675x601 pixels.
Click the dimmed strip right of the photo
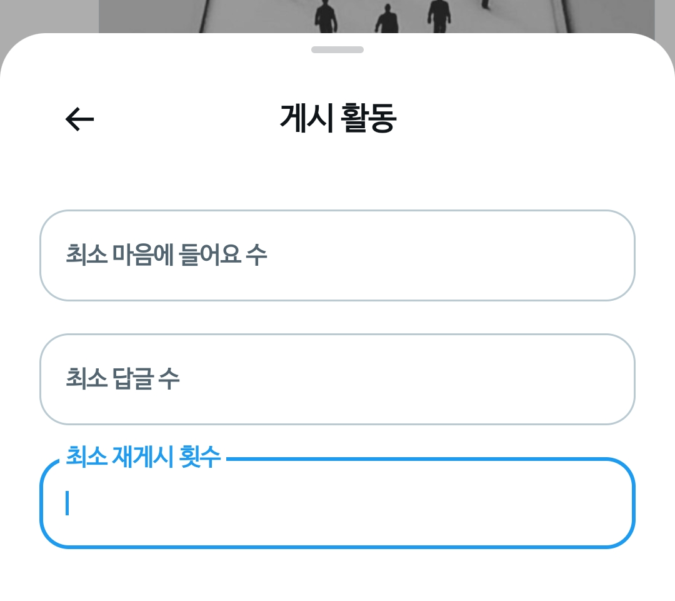(x=664, y=21)
